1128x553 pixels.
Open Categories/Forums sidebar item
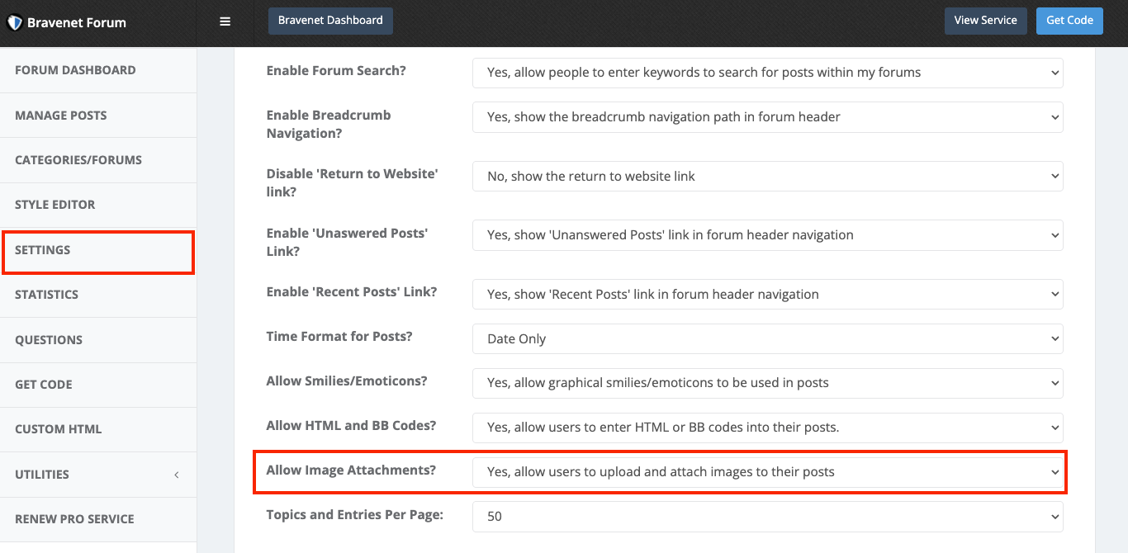pos(78,160)
